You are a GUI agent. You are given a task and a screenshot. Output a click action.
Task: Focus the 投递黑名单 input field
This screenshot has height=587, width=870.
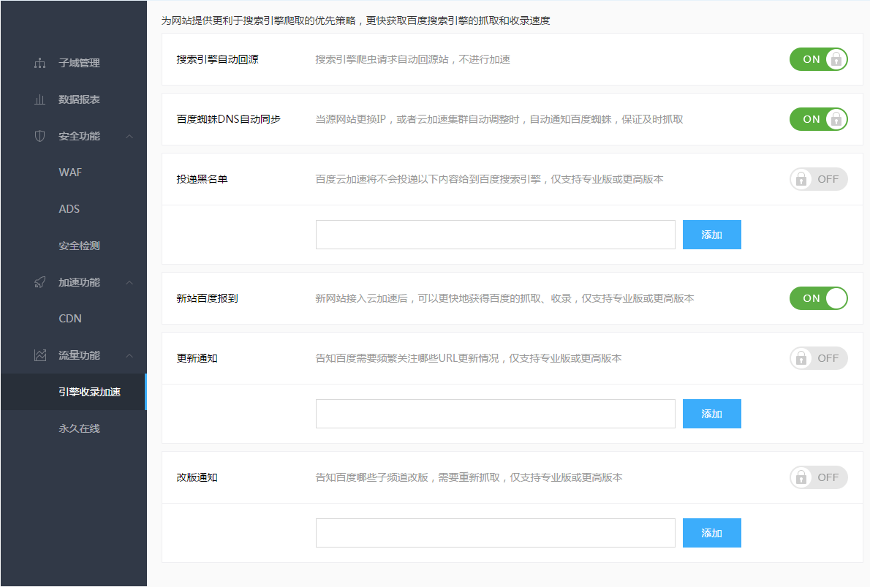496,235
